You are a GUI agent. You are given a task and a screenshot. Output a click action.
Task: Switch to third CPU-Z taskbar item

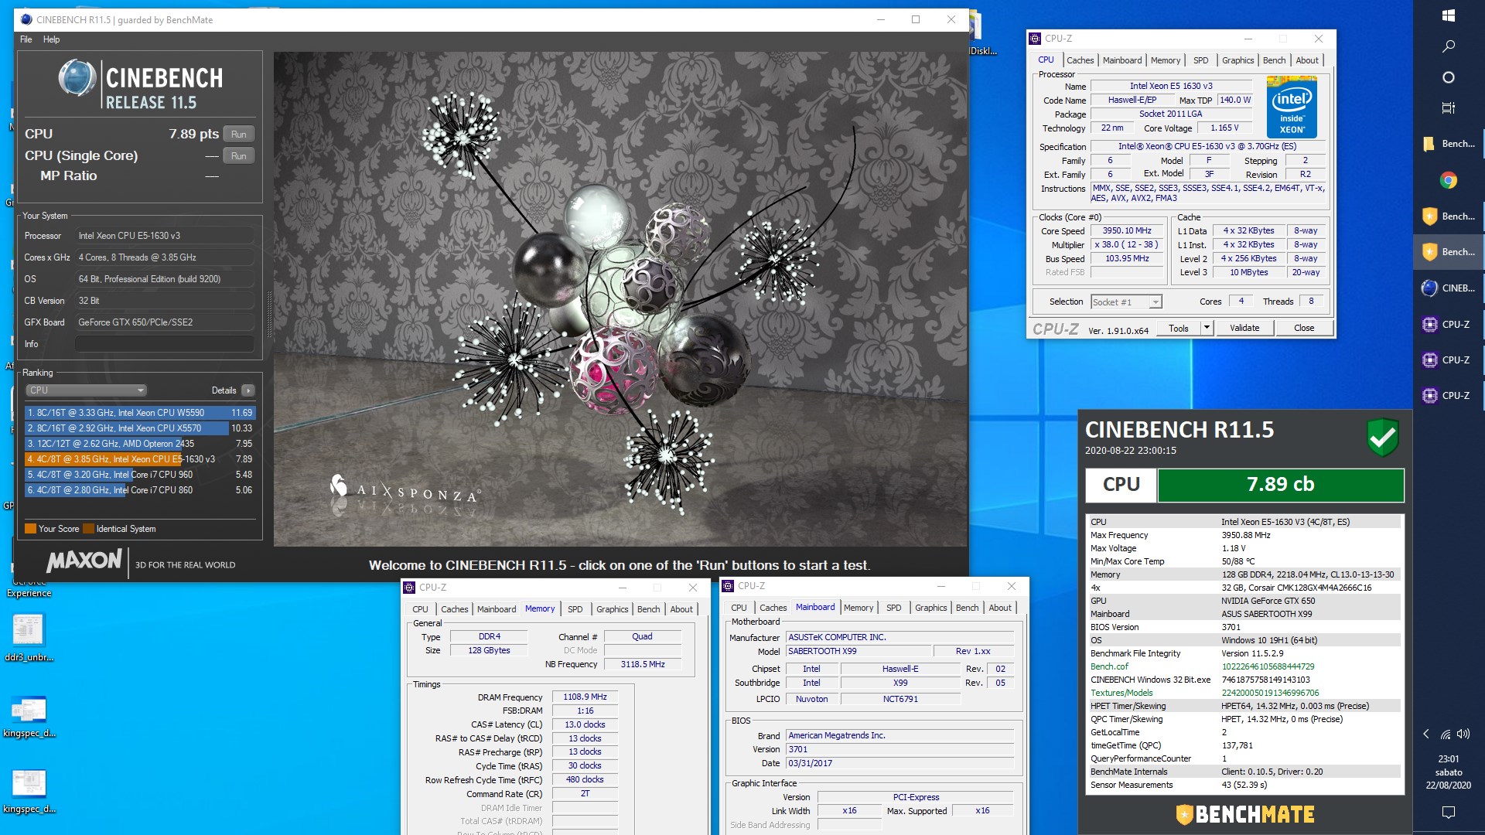coord(1449,396)
